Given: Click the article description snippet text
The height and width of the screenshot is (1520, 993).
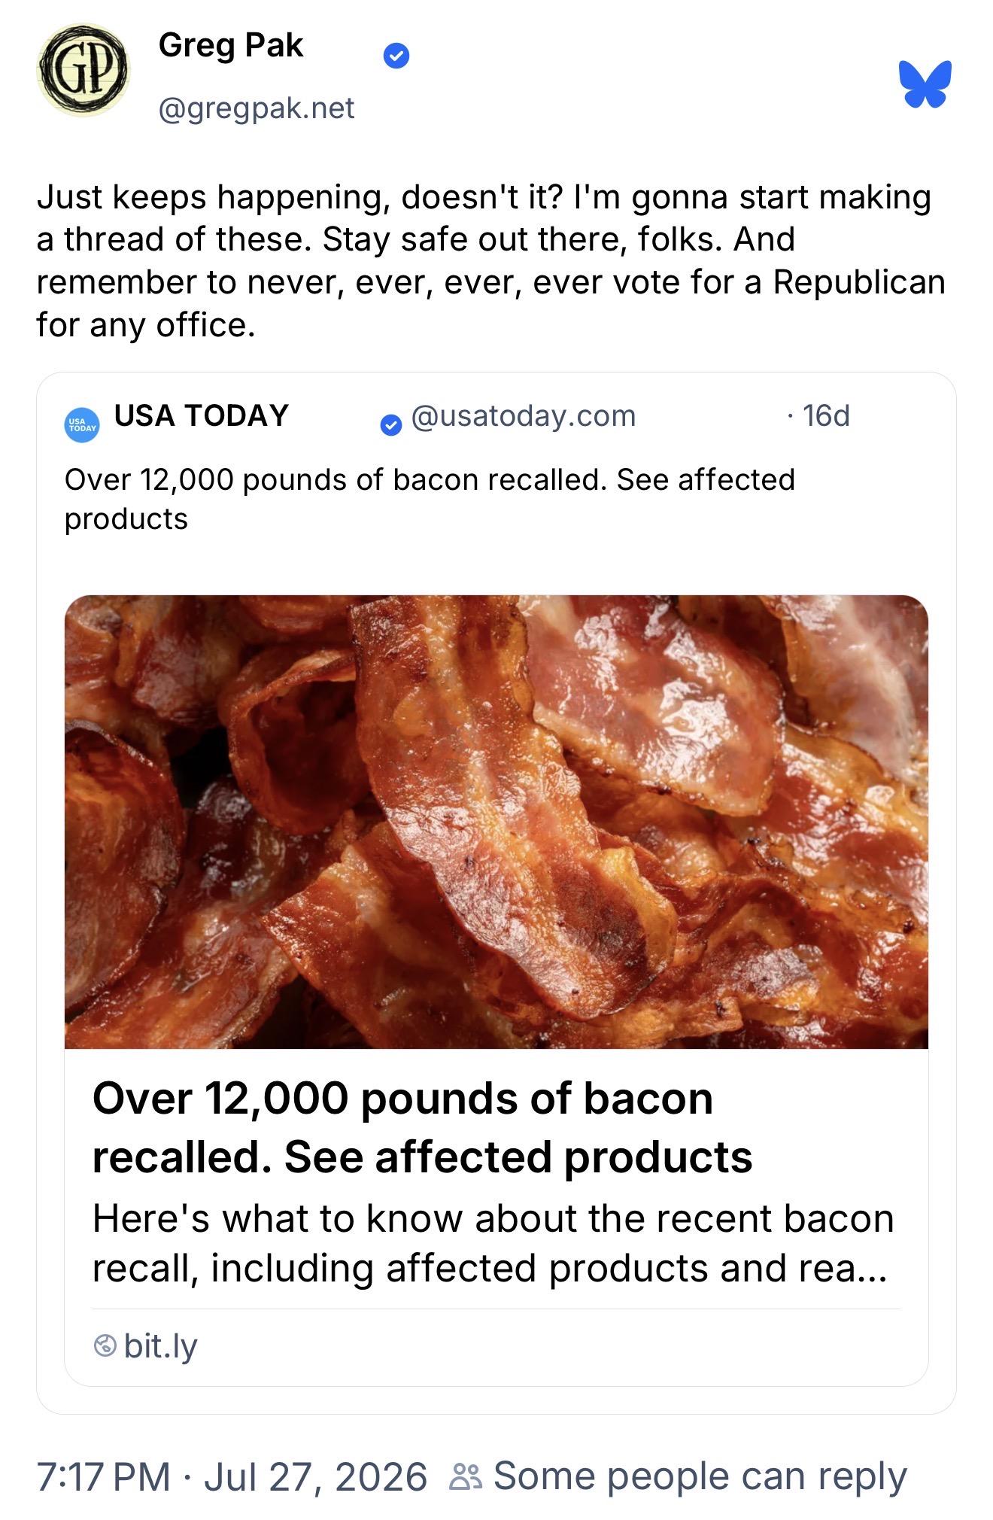Looking at the screenshot, I should 493,1243.
